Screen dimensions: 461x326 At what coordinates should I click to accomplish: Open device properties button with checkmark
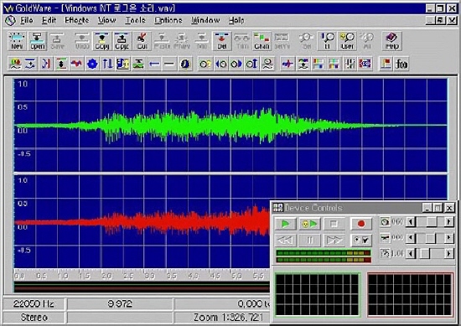click(x=361, y=241)
